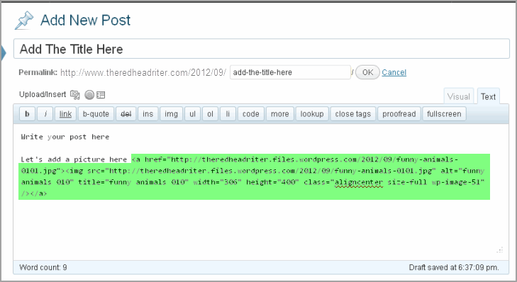The image size is (517, 282).
Task: Click the lookup button
Action: click(x=312, y=114)
